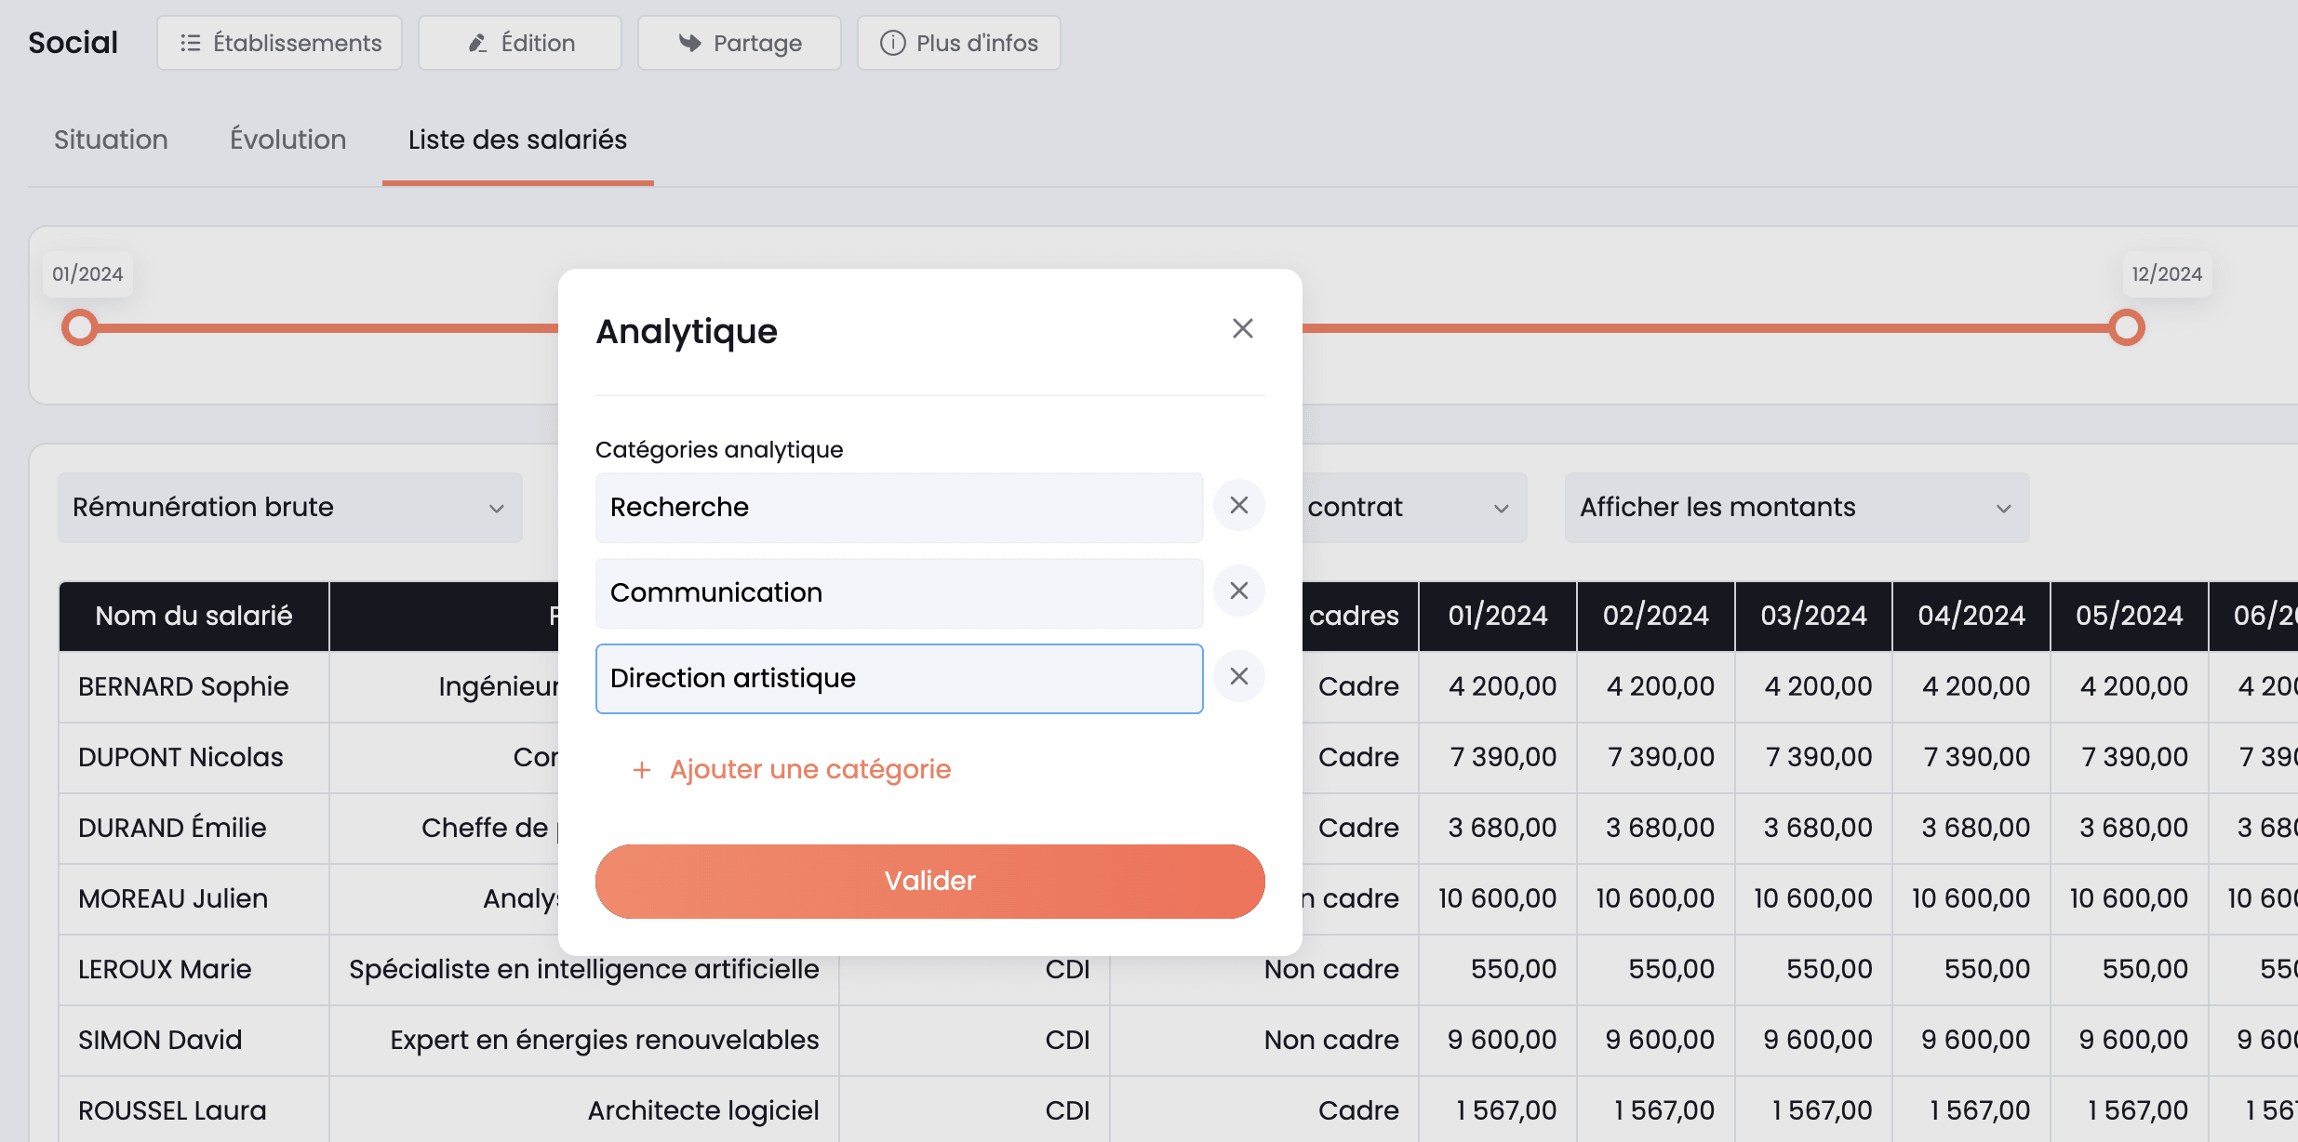Switch to the Évolution tab
The width and height of the screenshot is (2298, 1142).
pyautogui.click(x=288, y=139)
